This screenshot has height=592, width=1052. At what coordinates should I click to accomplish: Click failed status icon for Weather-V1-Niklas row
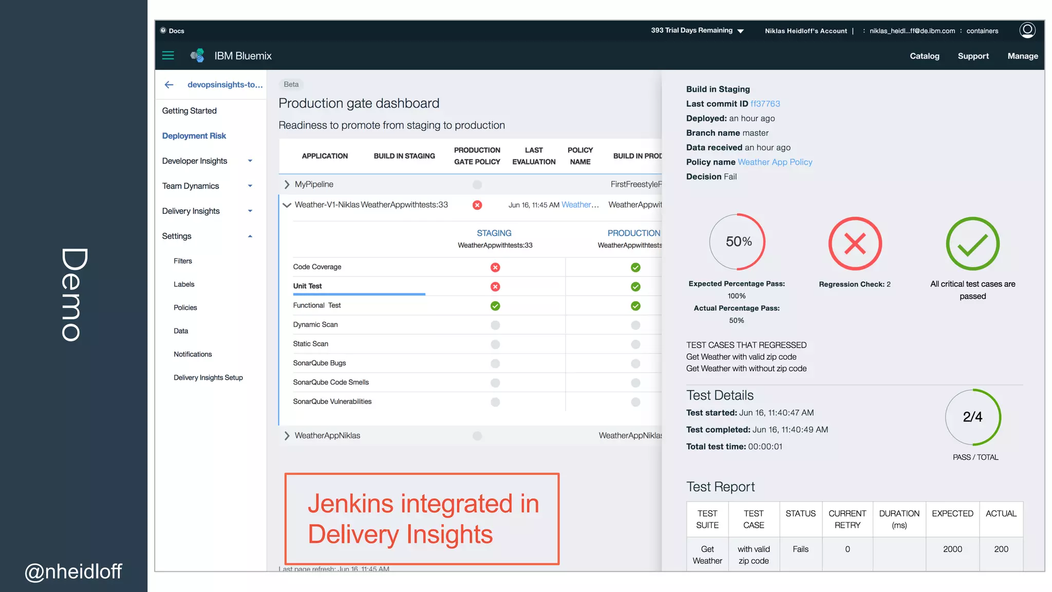(477, 205)
